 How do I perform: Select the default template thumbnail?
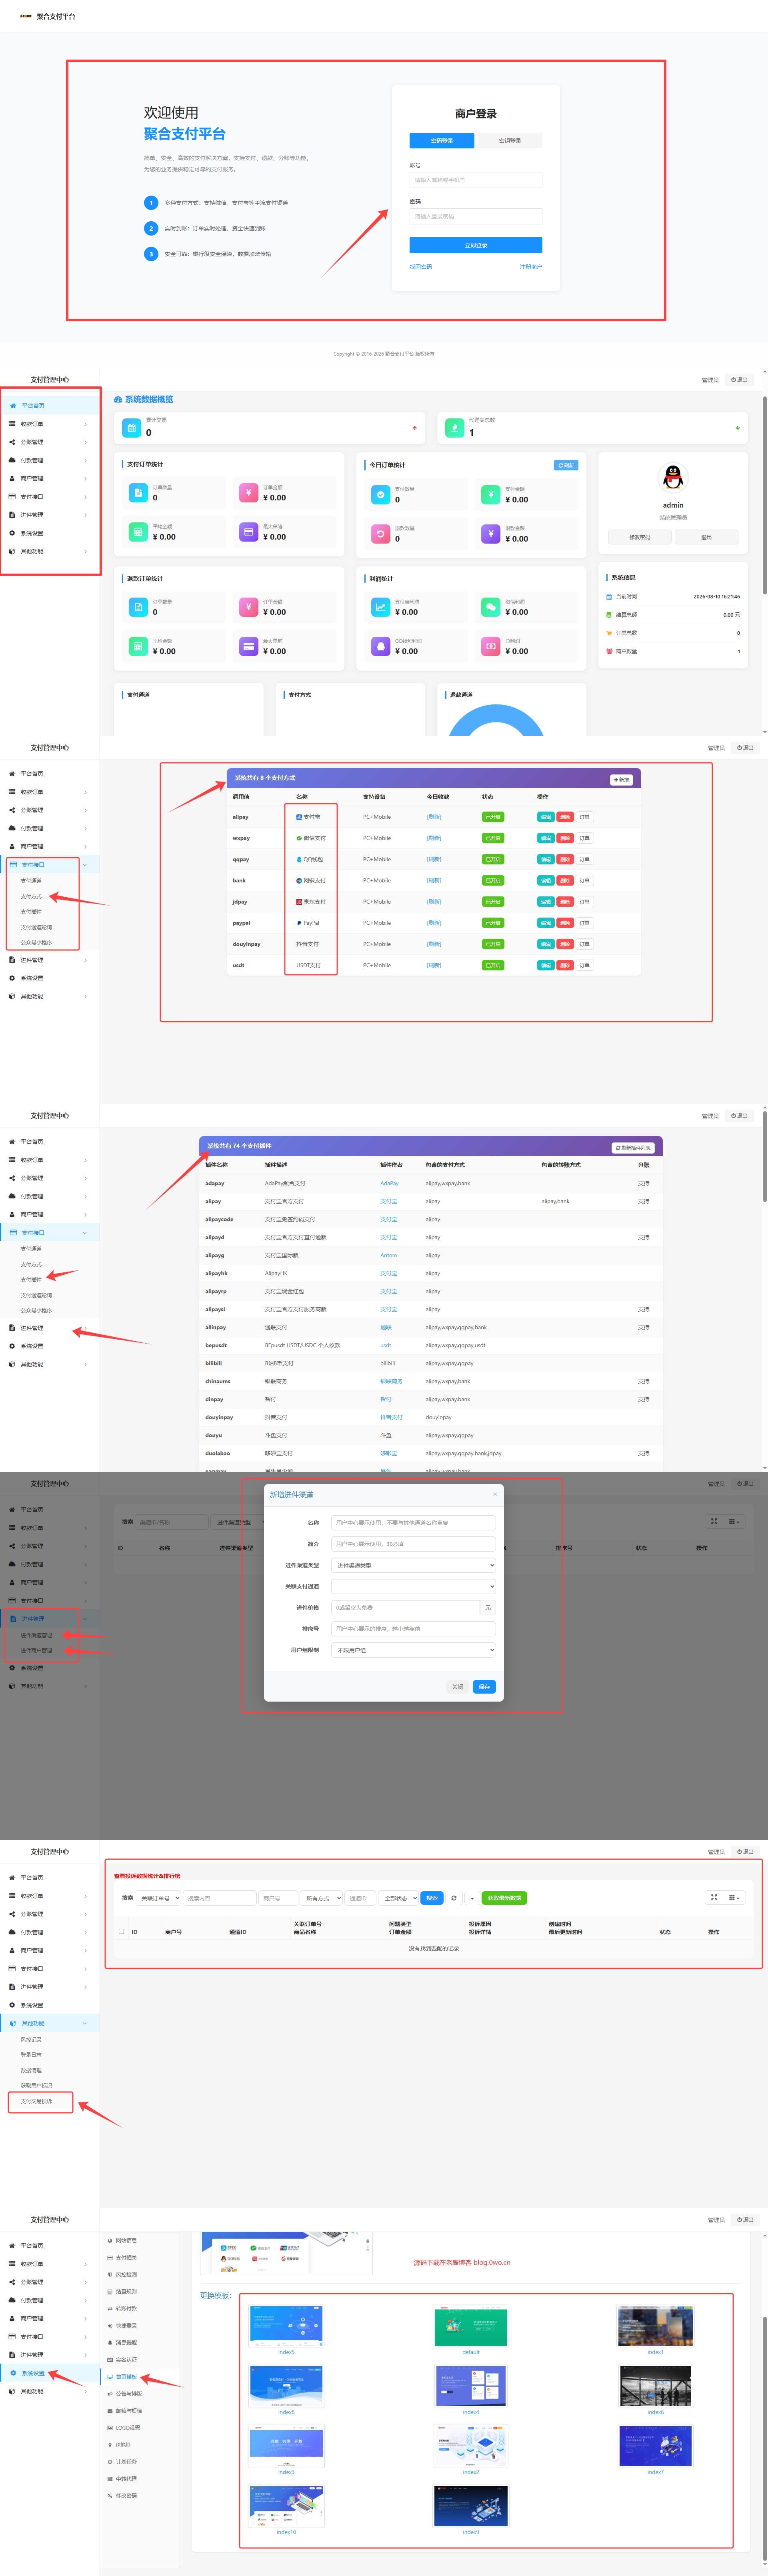point(471,2326)
